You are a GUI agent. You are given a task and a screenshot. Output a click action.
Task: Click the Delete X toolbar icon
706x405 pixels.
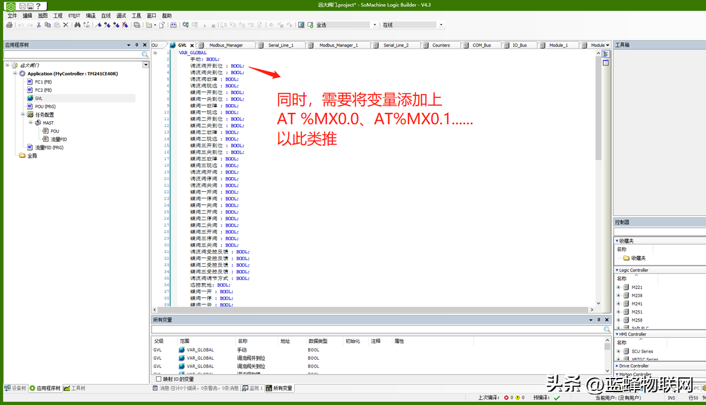pyautogui.click(x=65, y=25)
